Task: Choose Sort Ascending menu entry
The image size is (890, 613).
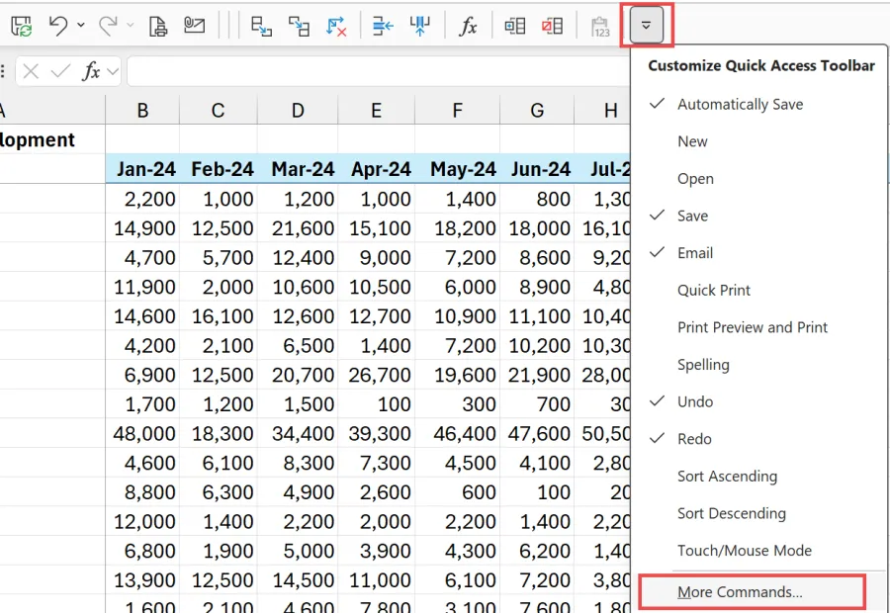Action: 727,477
